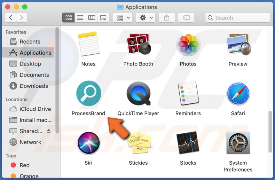Open the group-by arrangement dropdown
275x180 pixels.
pyautogui.click(x=123, y=17)
